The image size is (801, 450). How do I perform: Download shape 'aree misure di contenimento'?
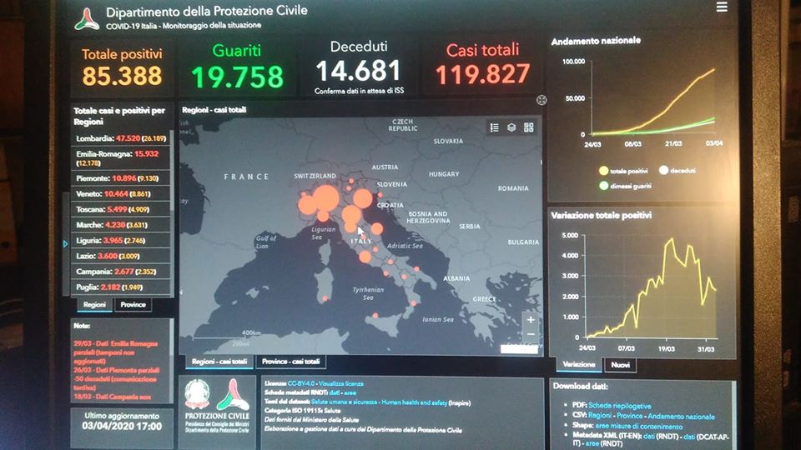pos(638,426)
